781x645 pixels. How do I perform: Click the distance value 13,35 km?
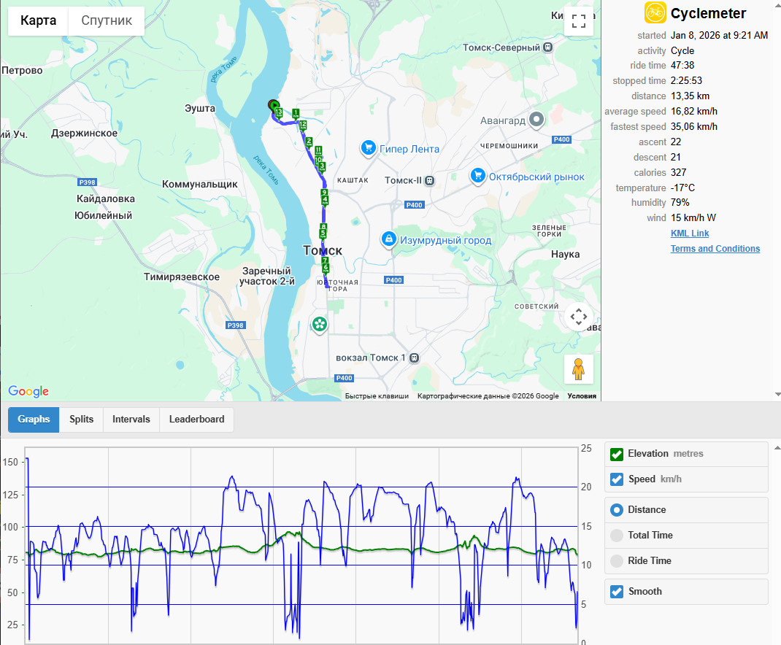[x=690, y=96]
